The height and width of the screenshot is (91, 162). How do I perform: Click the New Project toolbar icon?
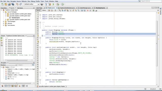[x=6, y=4]
